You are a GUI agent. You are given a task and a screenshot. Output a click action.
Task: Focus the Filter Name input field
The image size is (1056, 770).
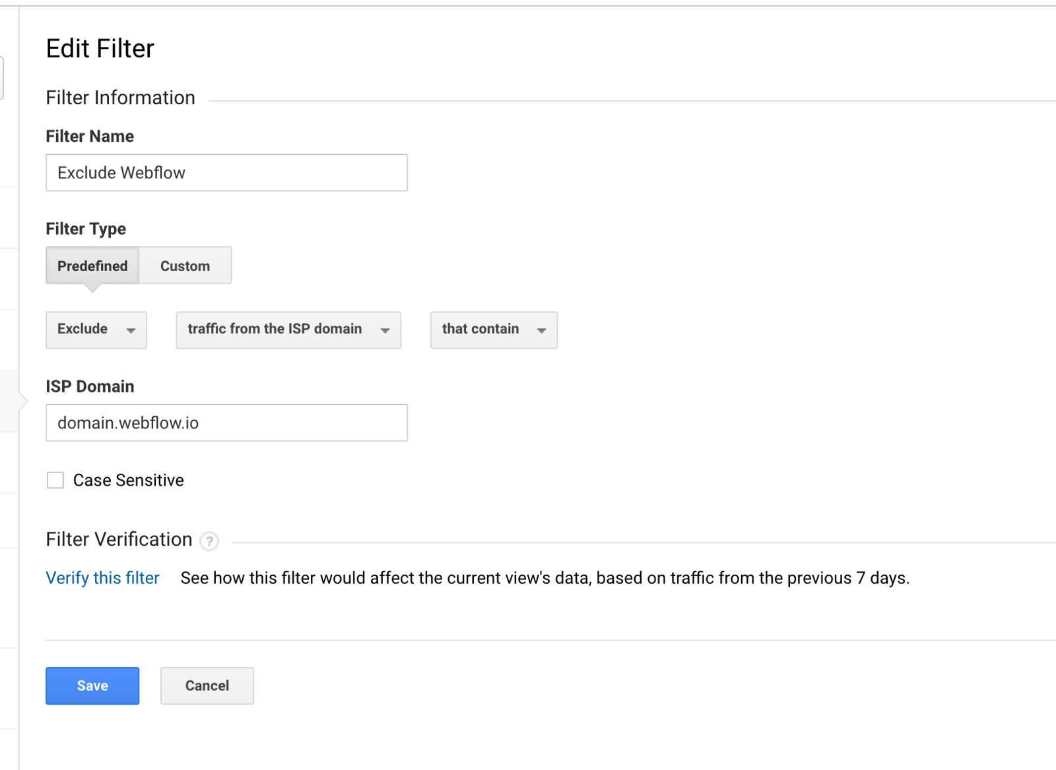tap(226, 173)
